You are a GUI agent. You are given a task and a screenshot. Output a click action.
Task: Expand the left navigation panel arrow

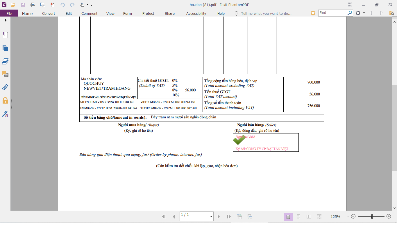[x=6, y=20]
